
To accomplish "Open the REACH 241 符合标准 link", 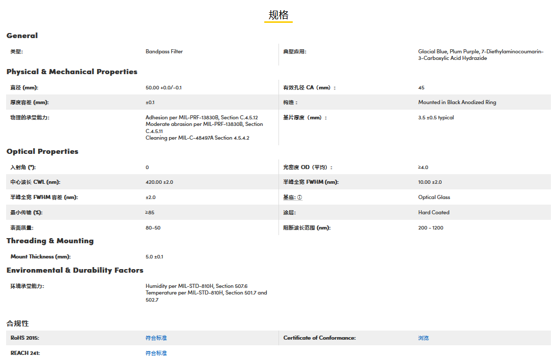I will coord(156,353).
